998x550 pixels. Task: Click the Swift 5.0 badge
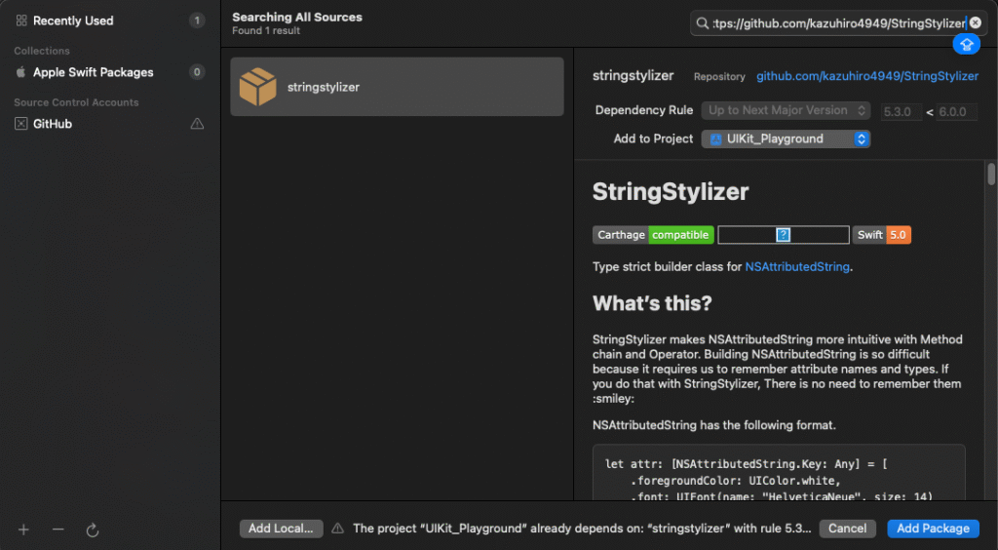pyautogui.click(x=881, y=235)
